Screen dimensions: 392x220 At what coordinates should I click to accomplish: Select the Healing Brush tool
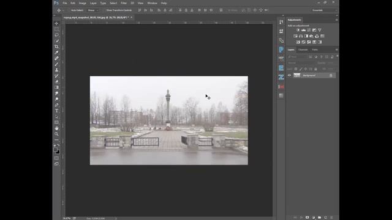[x=56, y=59]
